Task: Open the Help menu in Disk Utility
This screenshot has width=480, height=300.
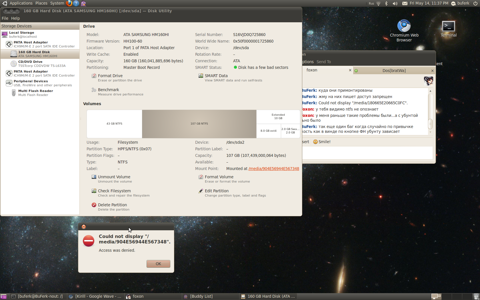Action: point(15,18)
